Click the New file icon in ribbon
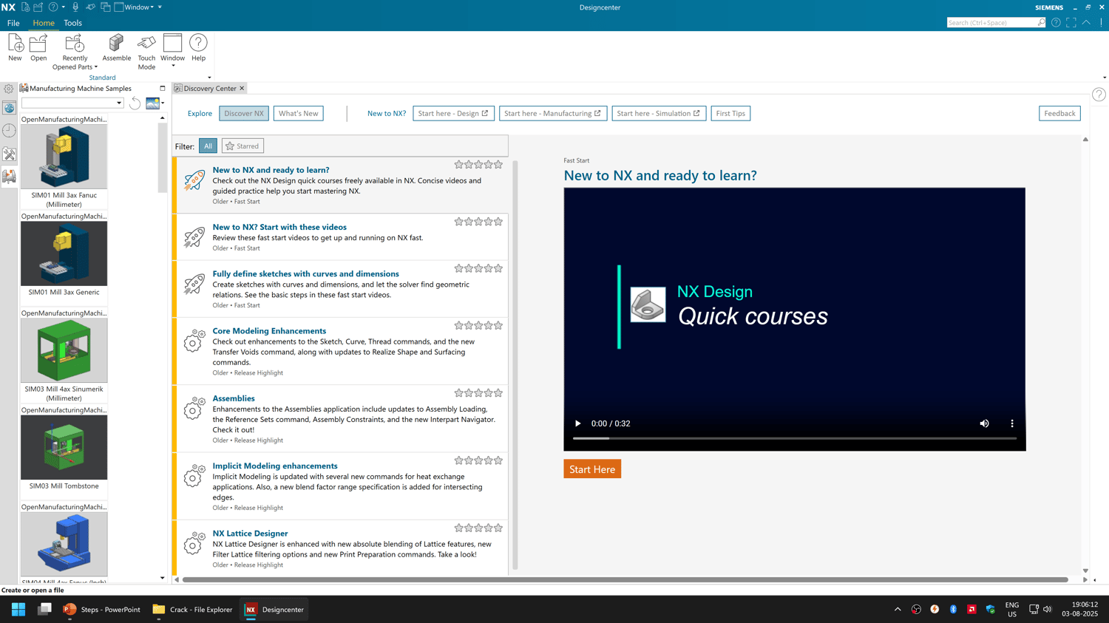 (x=15, y=44)
